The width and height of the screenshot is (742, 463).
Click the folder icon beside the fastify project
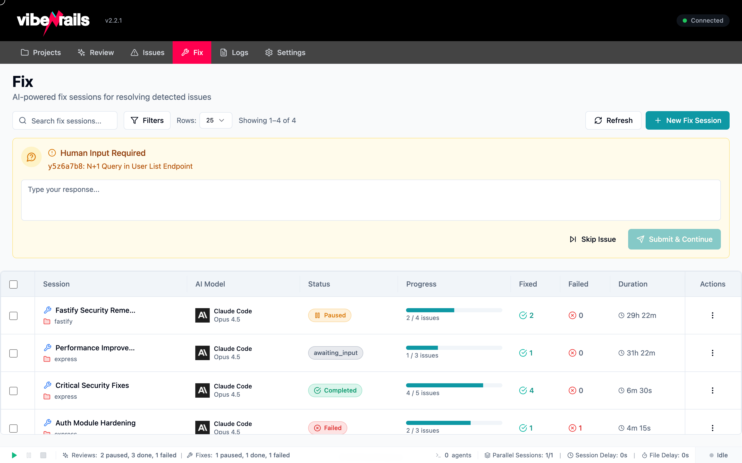click(x=47, y=322)
